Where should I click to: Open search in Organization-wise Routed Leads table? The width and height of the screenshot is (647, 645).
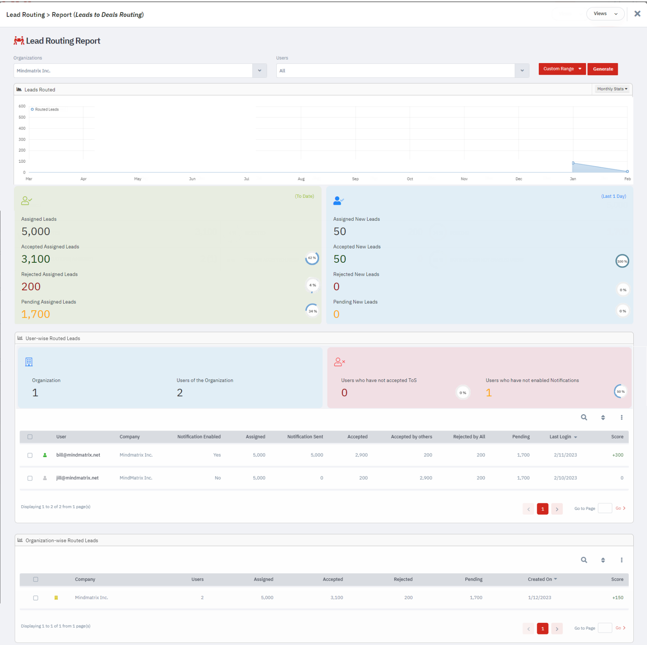[x=584, y=560]
